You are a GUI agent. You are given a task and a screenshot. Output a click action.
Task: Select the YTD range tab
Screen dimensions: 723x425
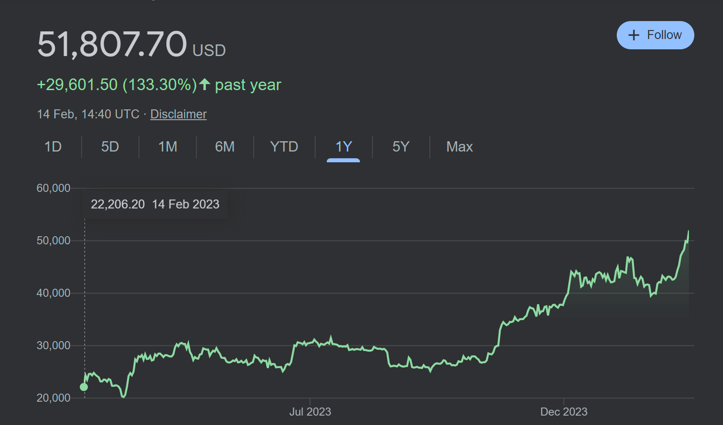point(284,147)
